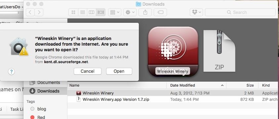Viewport: 279px width, 119px height.
Task: Select the ZIP file Cover Flow thumbnail
Action: (x=219, y=51)
